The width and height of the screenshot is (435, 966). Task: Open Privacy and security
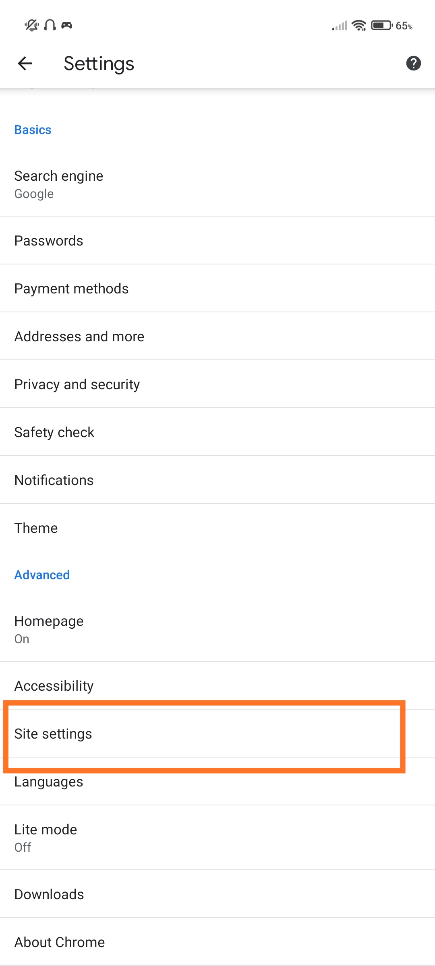[x=217, y=384]
